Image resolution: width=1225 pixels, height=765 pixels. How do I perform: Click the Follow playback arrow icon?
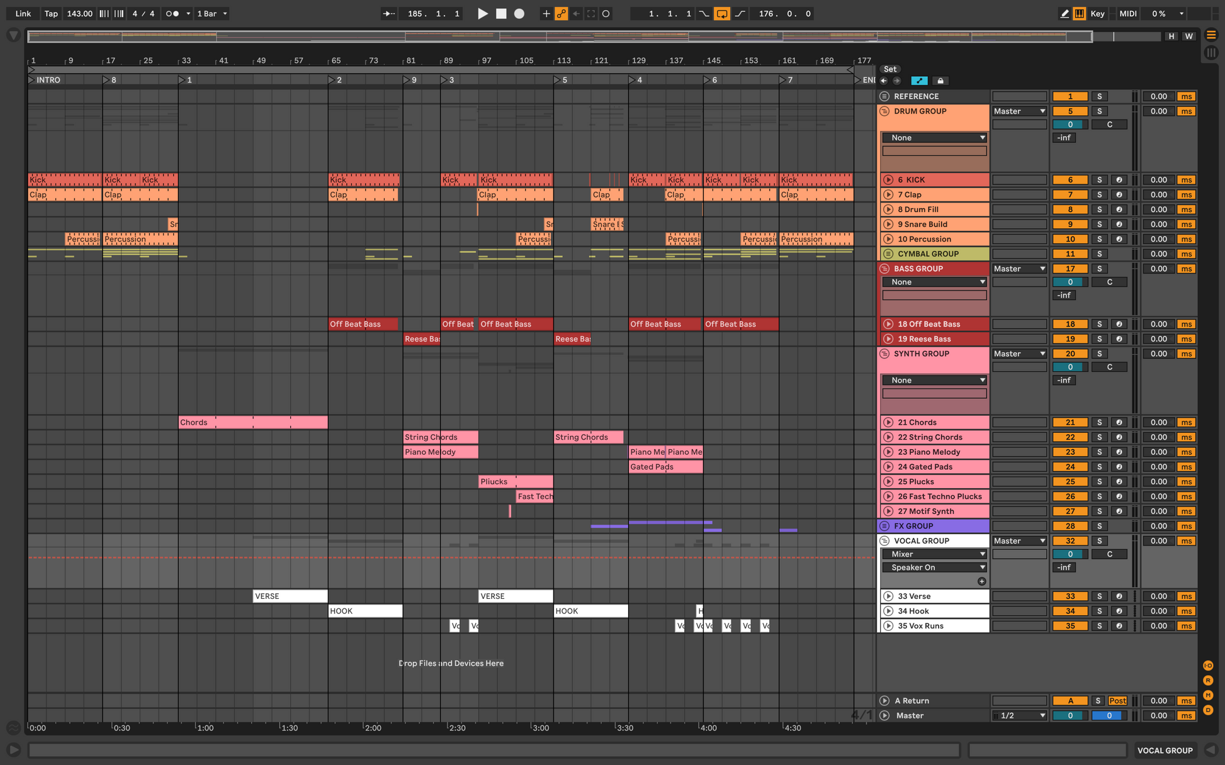(388, 13)
